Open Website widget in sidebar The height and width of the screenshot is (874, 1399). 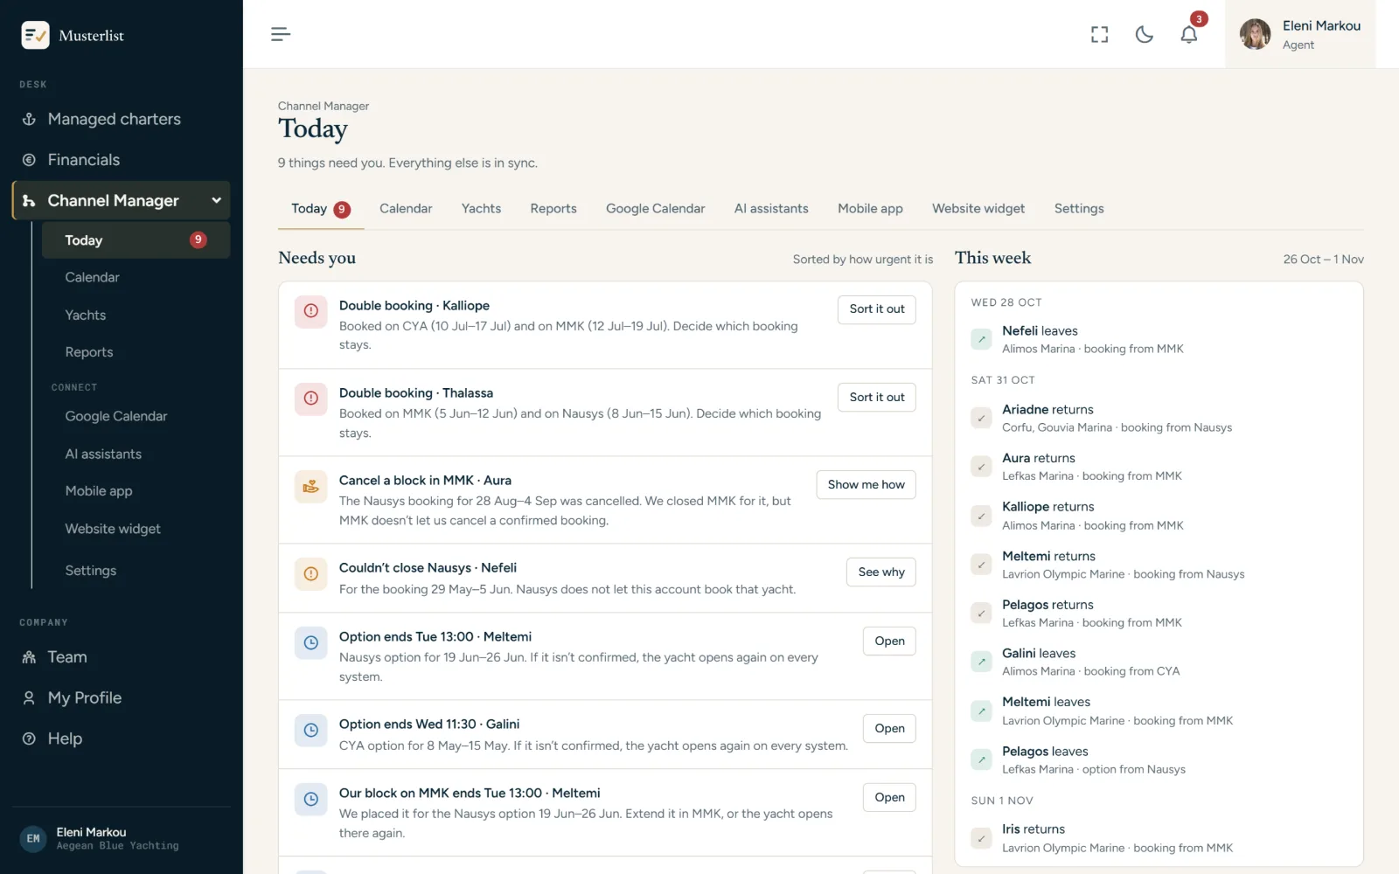pos(113,529)
